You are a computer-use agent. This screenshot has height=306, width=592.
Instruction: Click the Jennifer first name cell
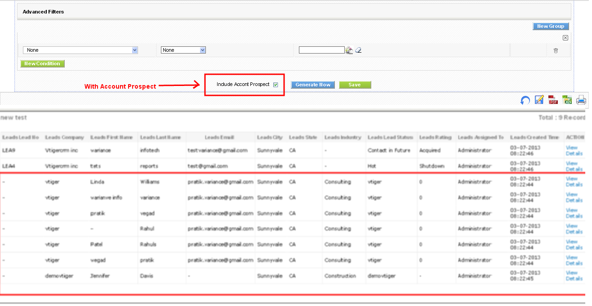click(x=100, y=276)
